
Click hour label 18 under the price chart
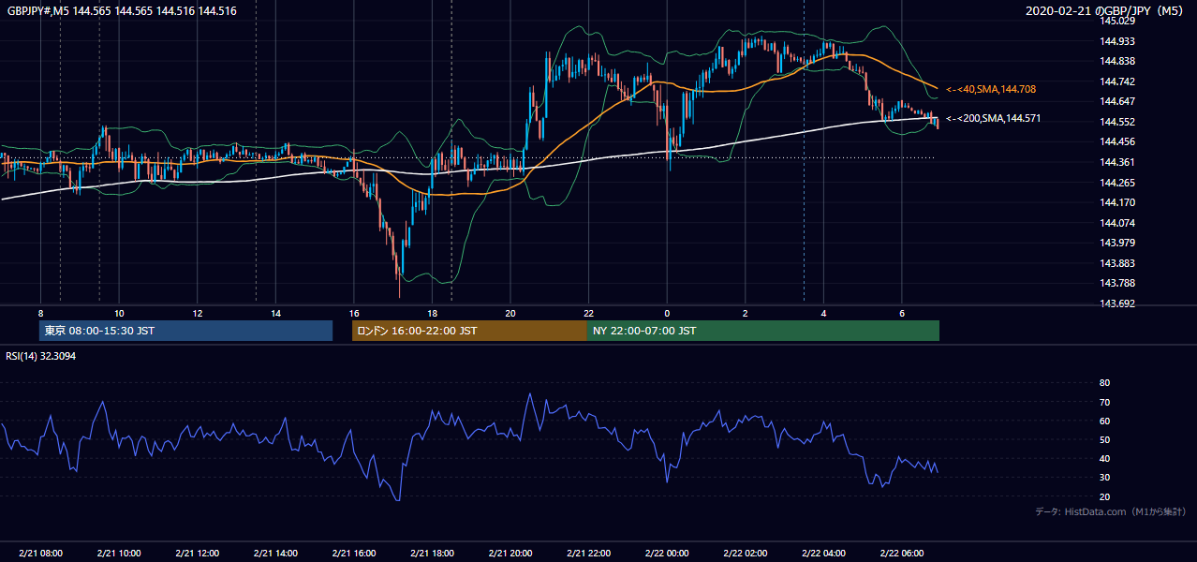click(x=432, y=313)
